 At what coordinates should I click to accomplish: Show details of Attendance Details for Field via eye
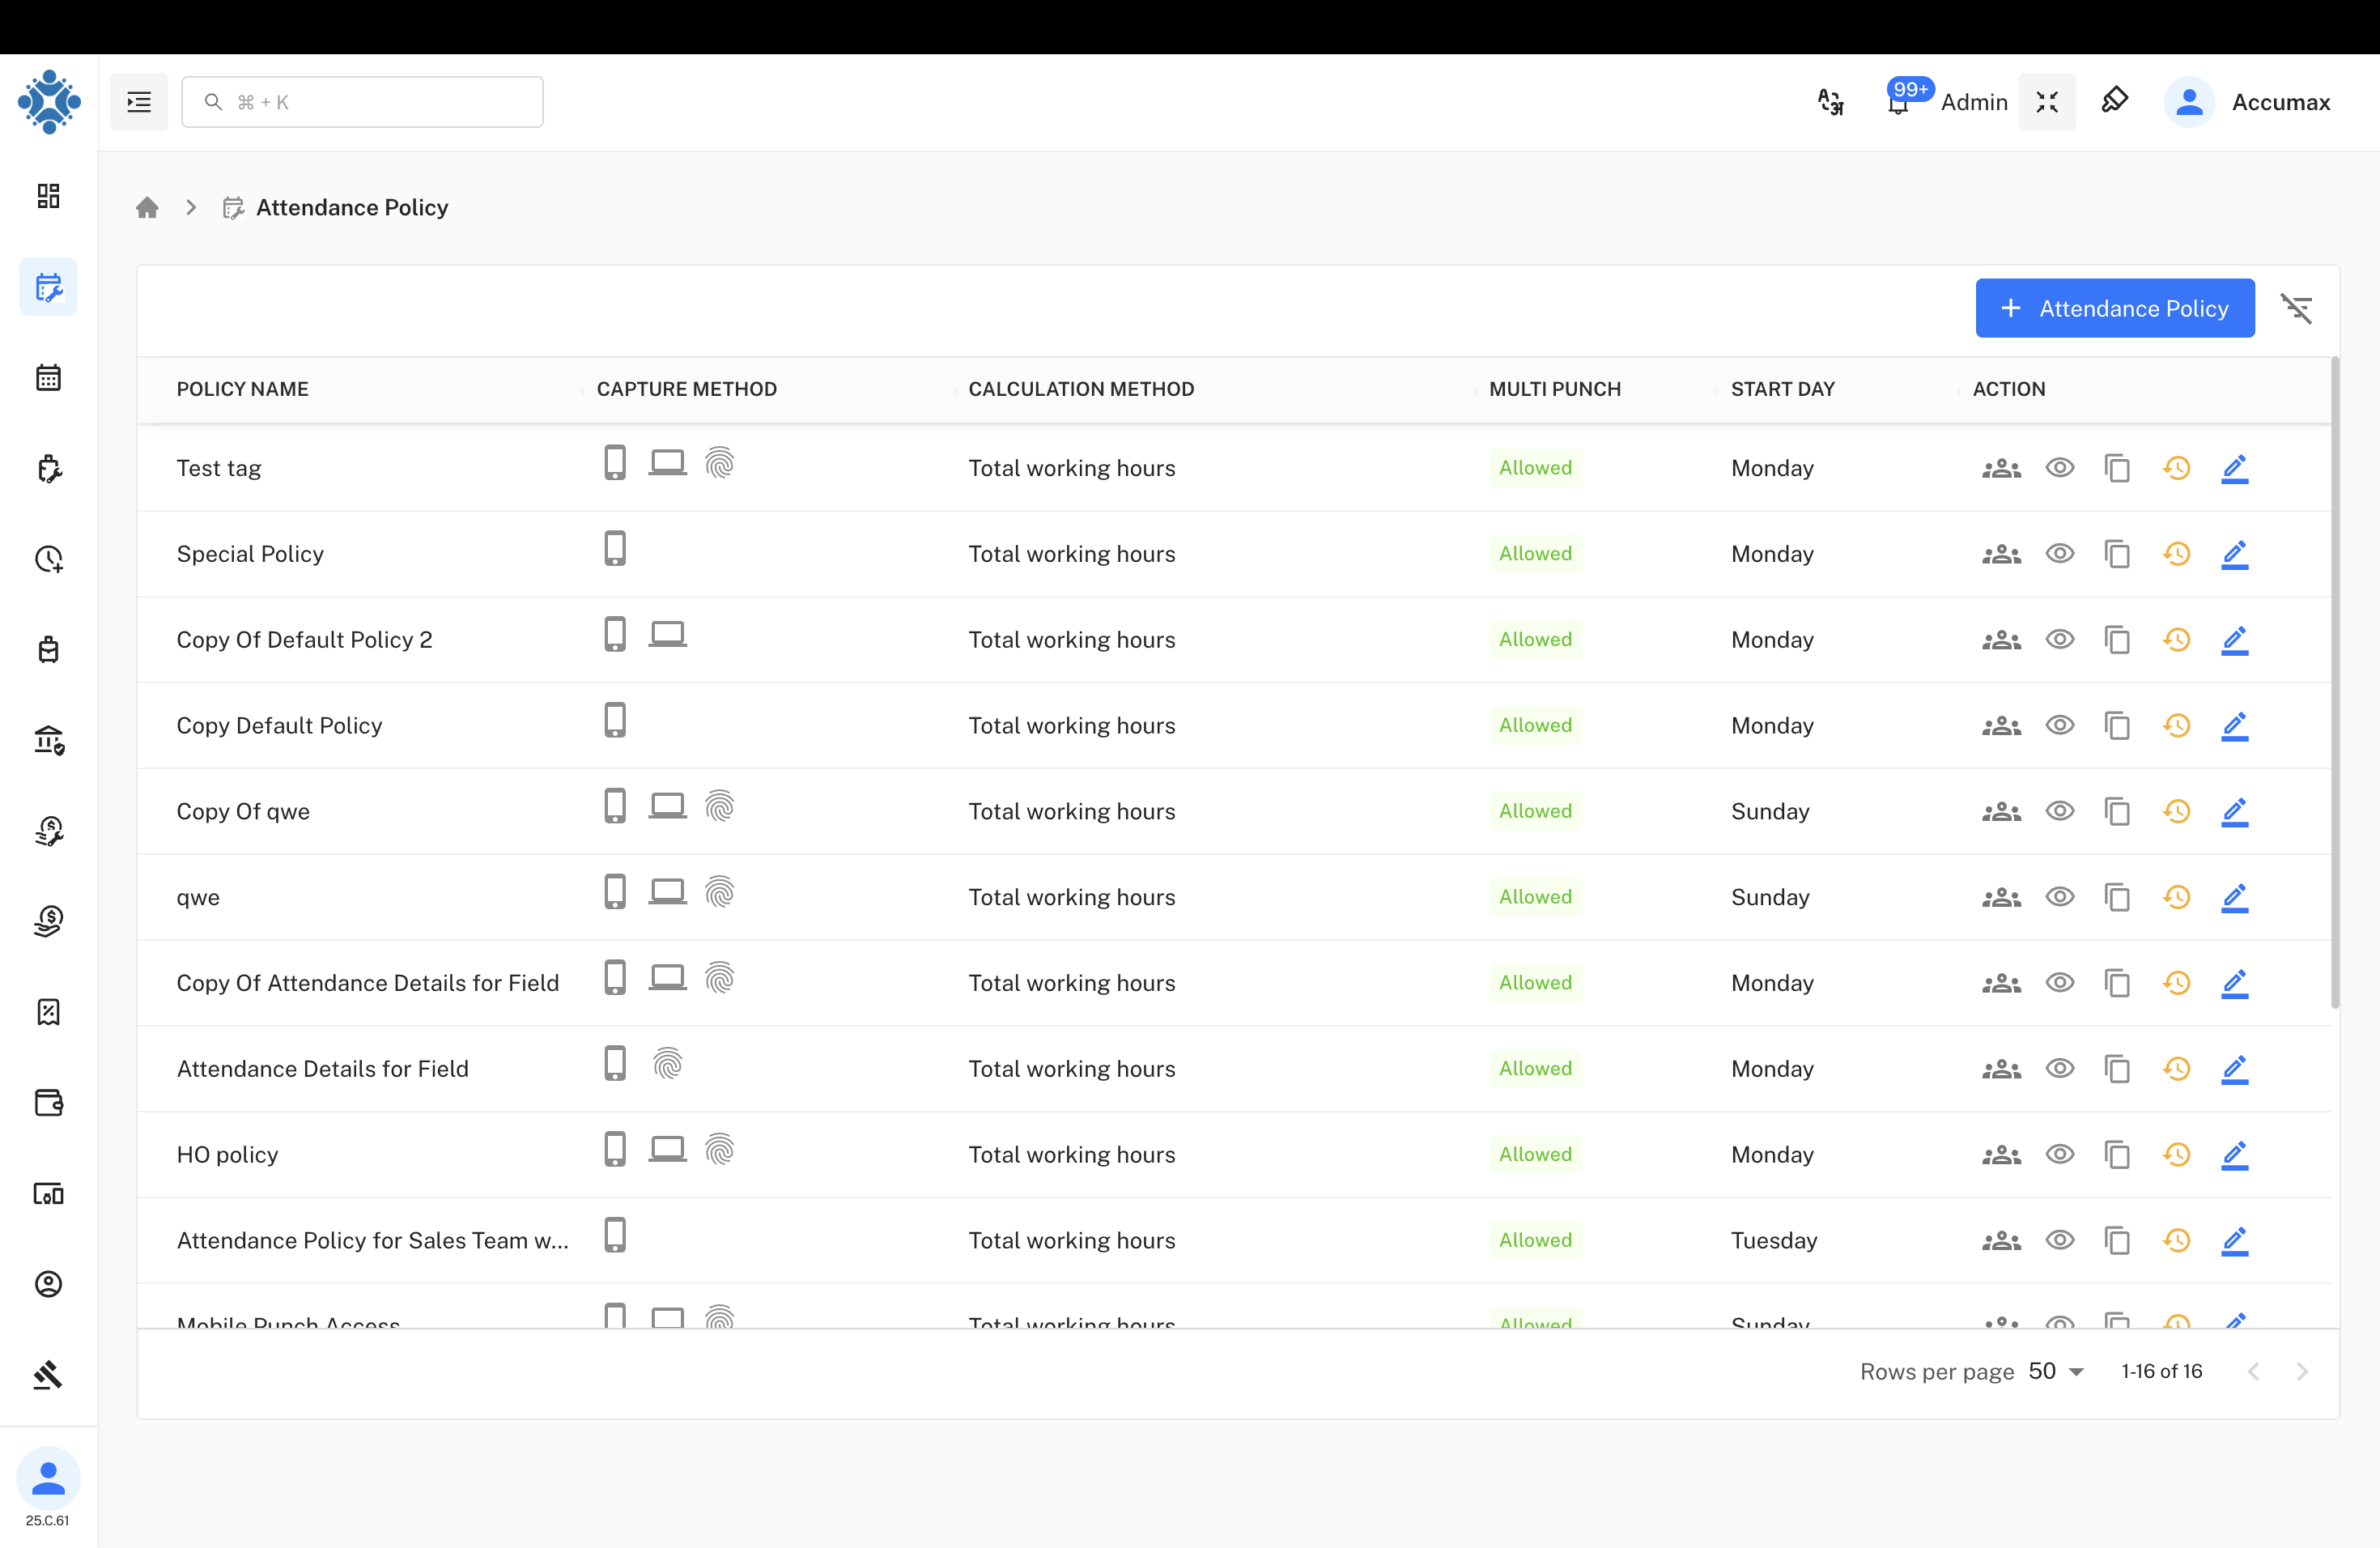tap(2060, 1068)
